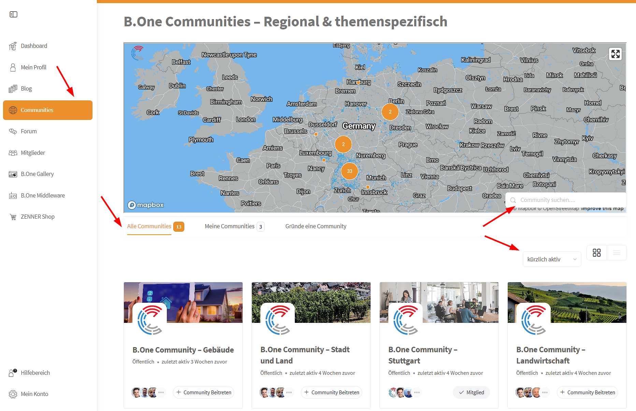The width and height of the screenshot is (636, 411).
Task: Click the Blog newspaper icon
Action: (x=13, y=88)
